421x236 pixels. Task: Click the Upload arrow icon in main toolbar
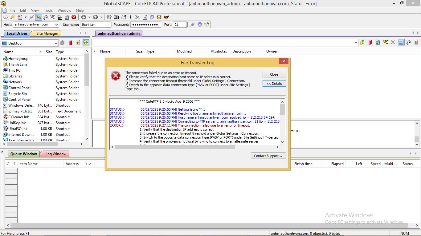coord(96,17)
